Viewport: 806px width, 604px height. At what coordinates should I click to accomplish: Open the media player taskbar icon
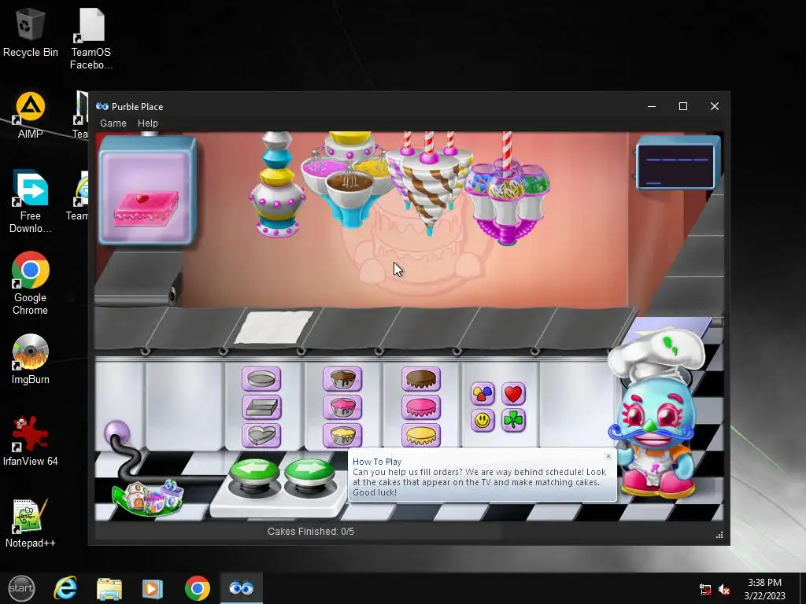click(152, 588)
